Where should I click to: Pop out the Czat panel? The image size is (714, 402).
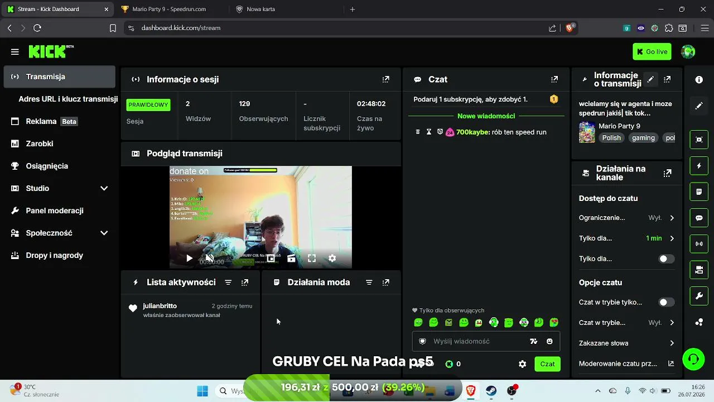(x=554, y=79)
